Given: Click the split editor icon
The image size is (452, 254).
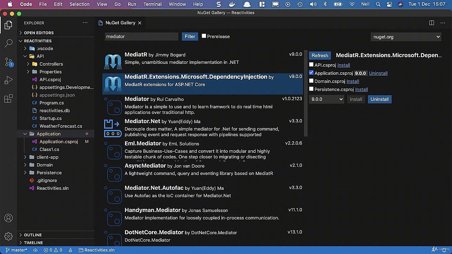Looking at the screenshot, I should (x=432, y=23).
